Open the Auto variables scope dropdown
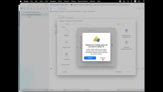163x92 pixels. pyautogui.click(x=52, y=90)
